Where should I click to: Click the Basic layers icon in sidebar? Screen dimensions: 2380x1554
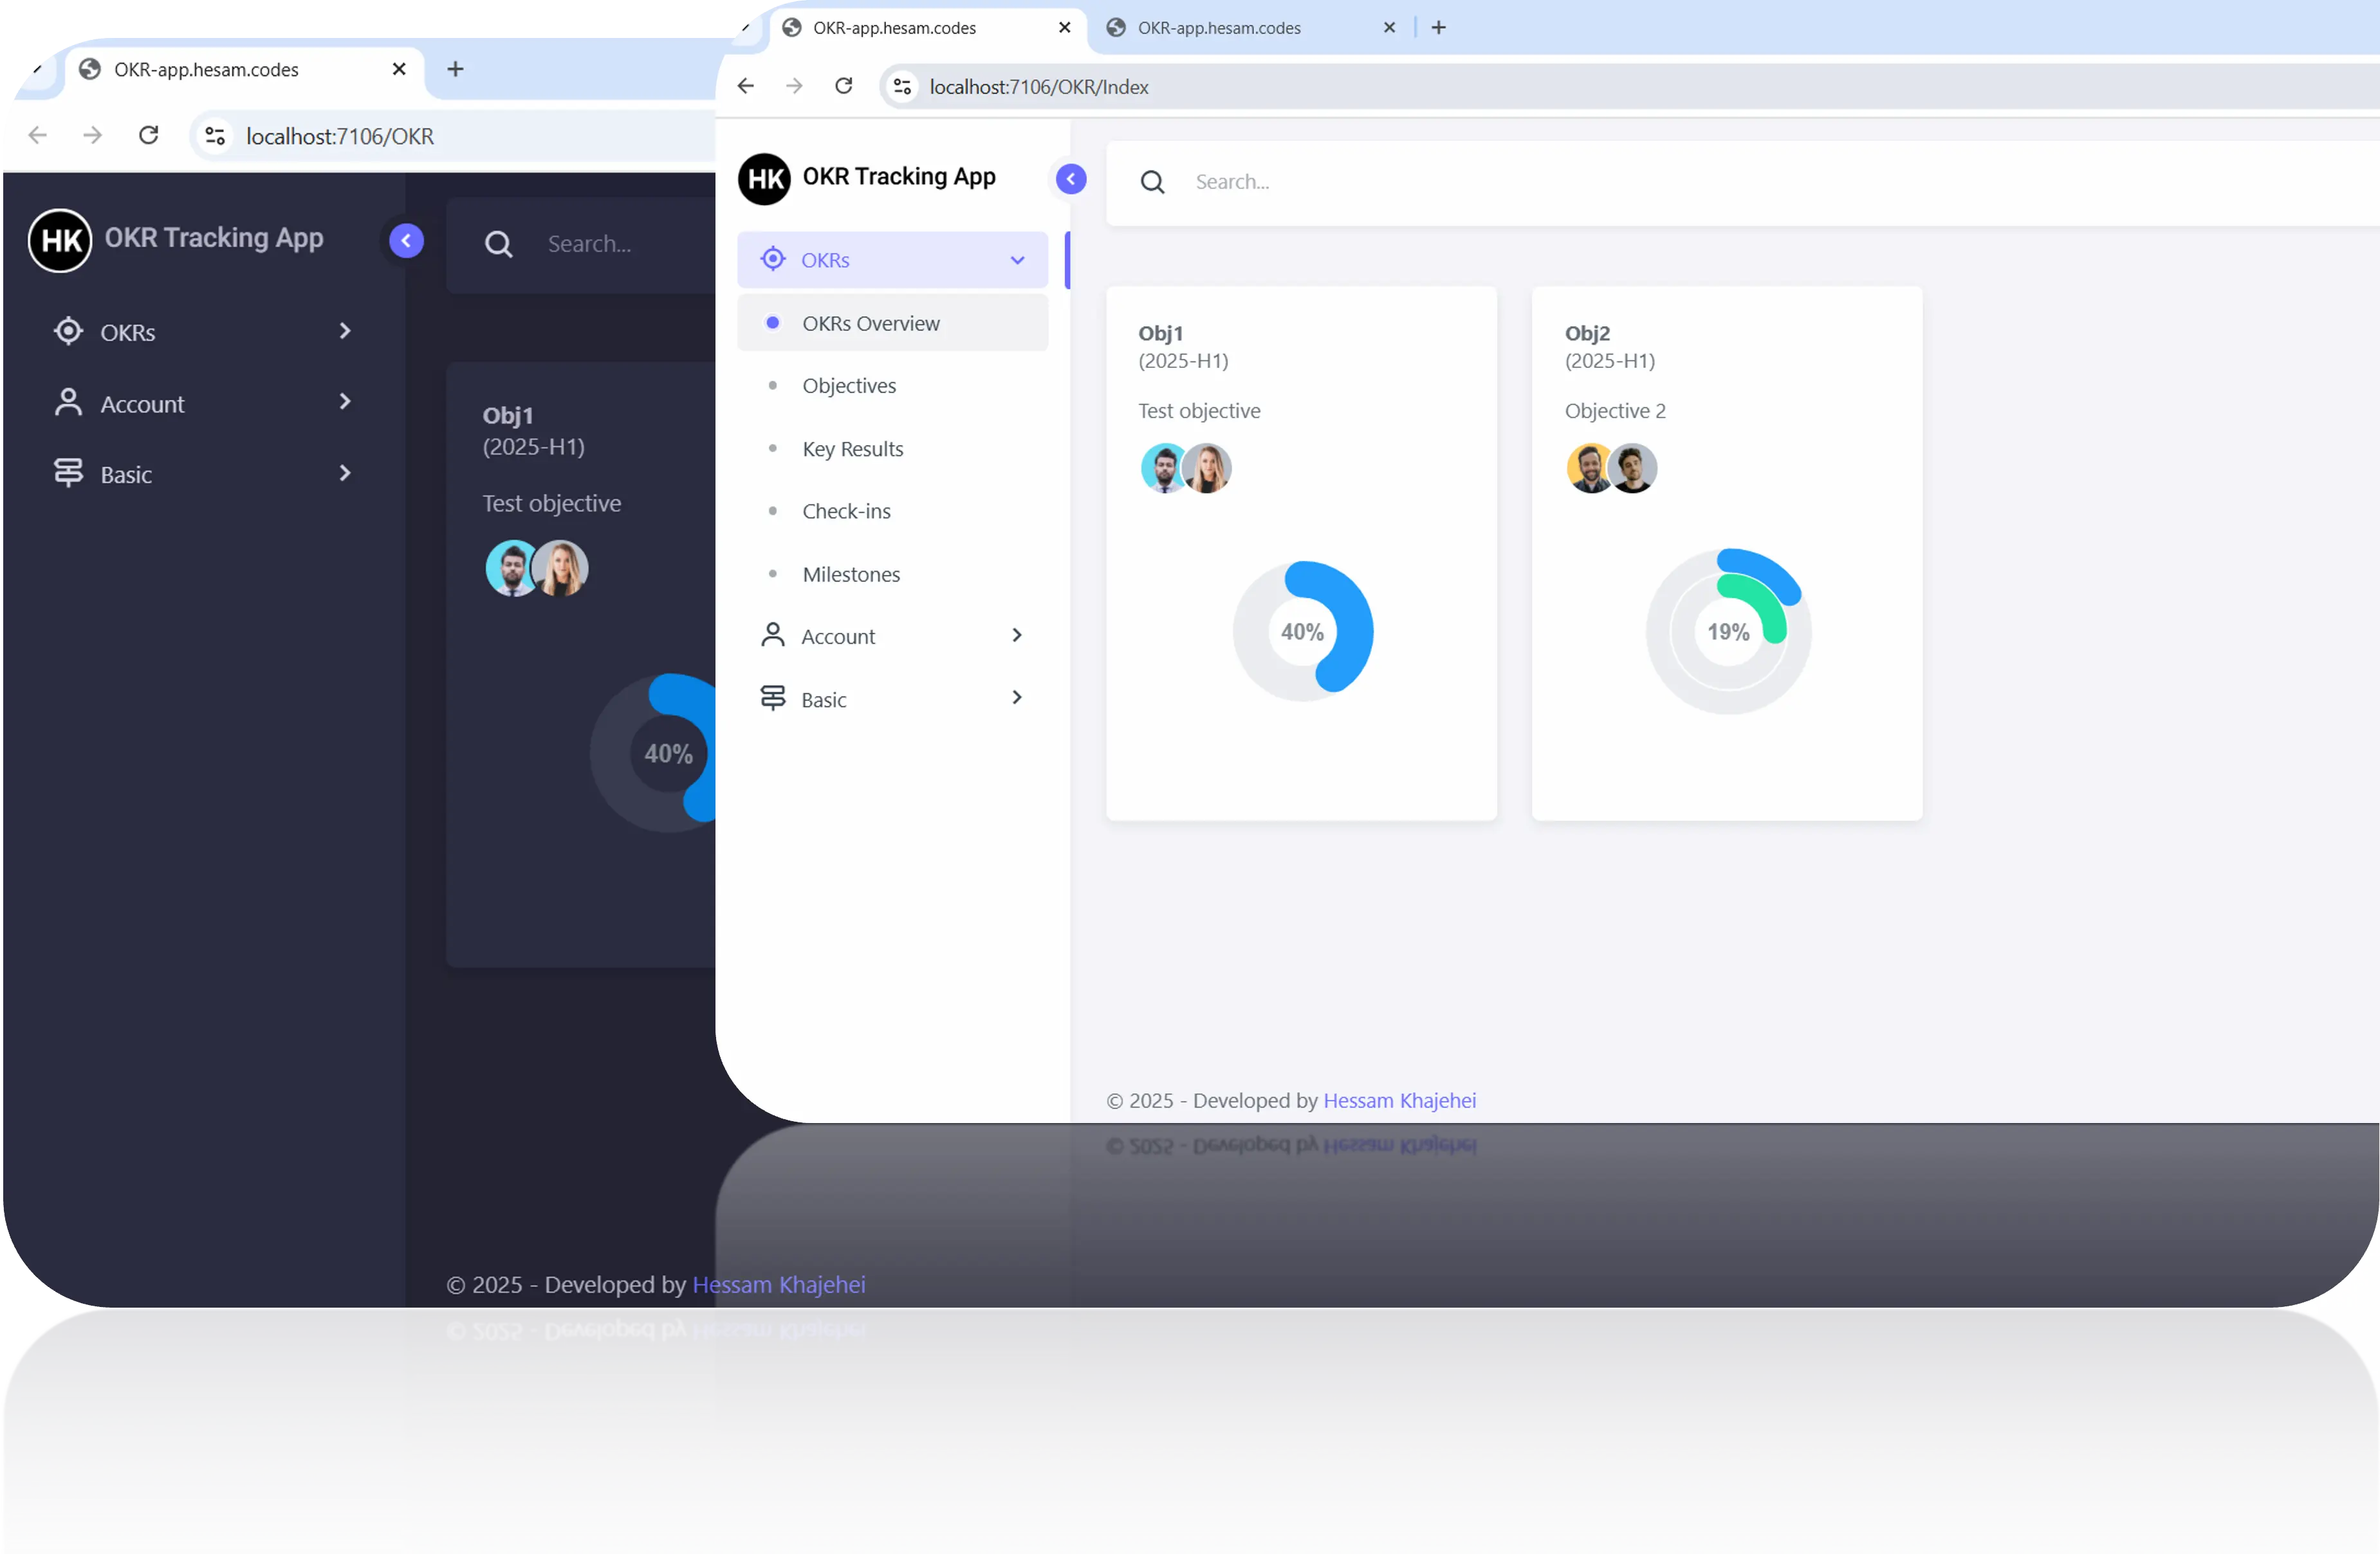point(772,697)
